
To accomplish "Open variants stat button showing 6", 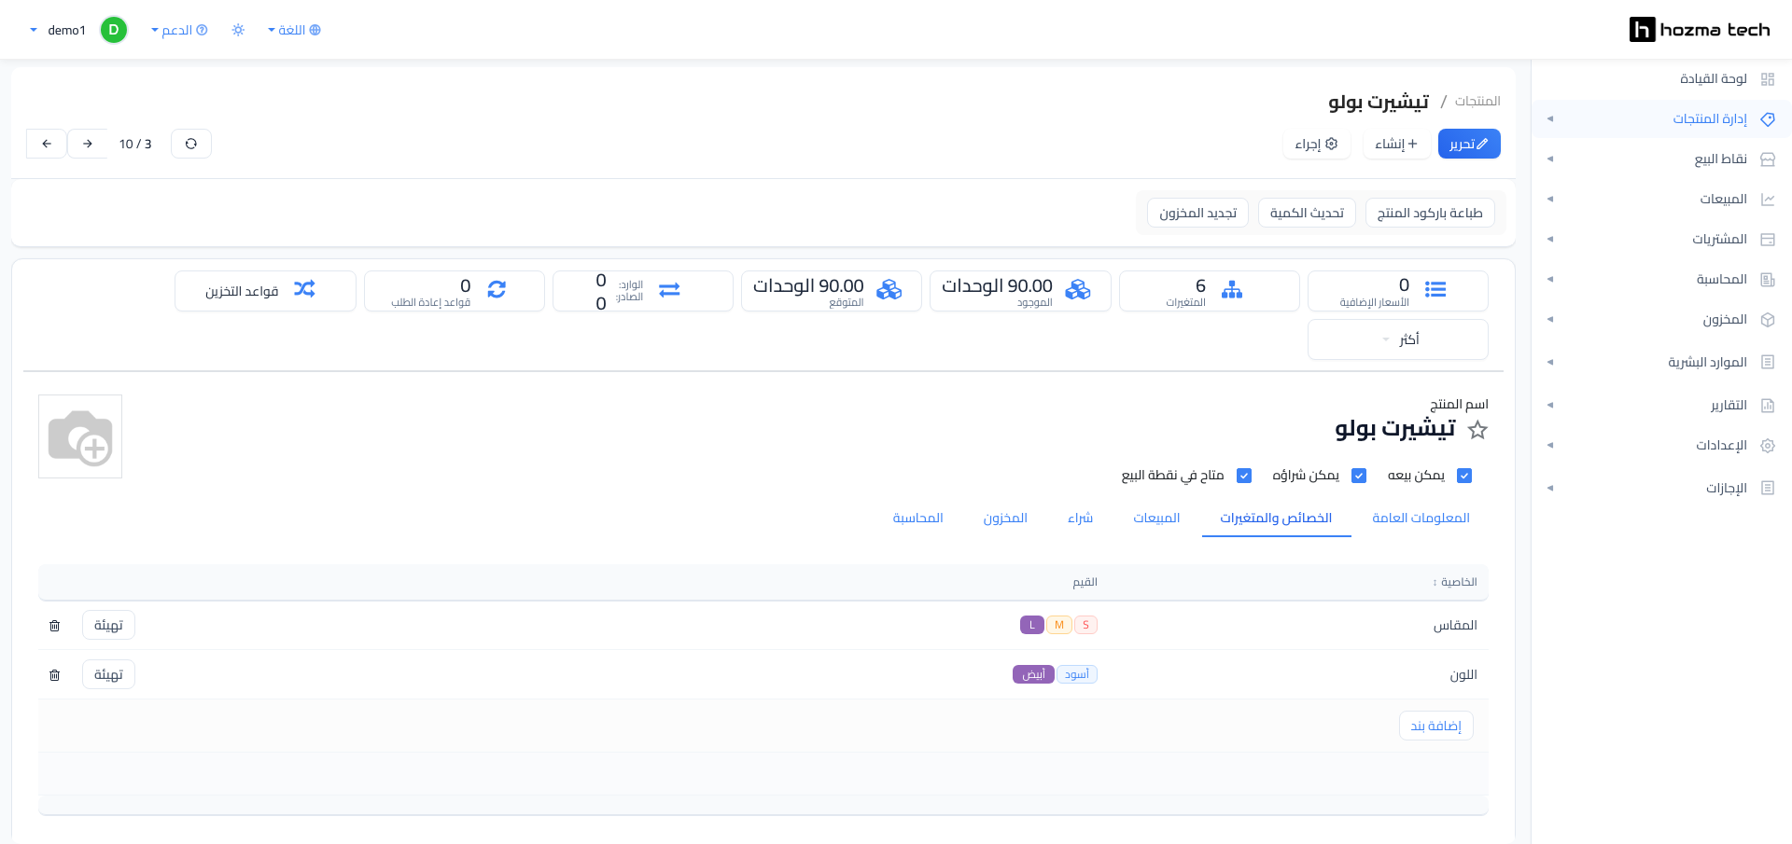I will [x=1209, y=291].
